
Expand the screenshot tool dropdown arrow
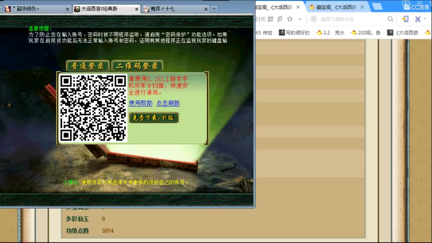[426, 20]
